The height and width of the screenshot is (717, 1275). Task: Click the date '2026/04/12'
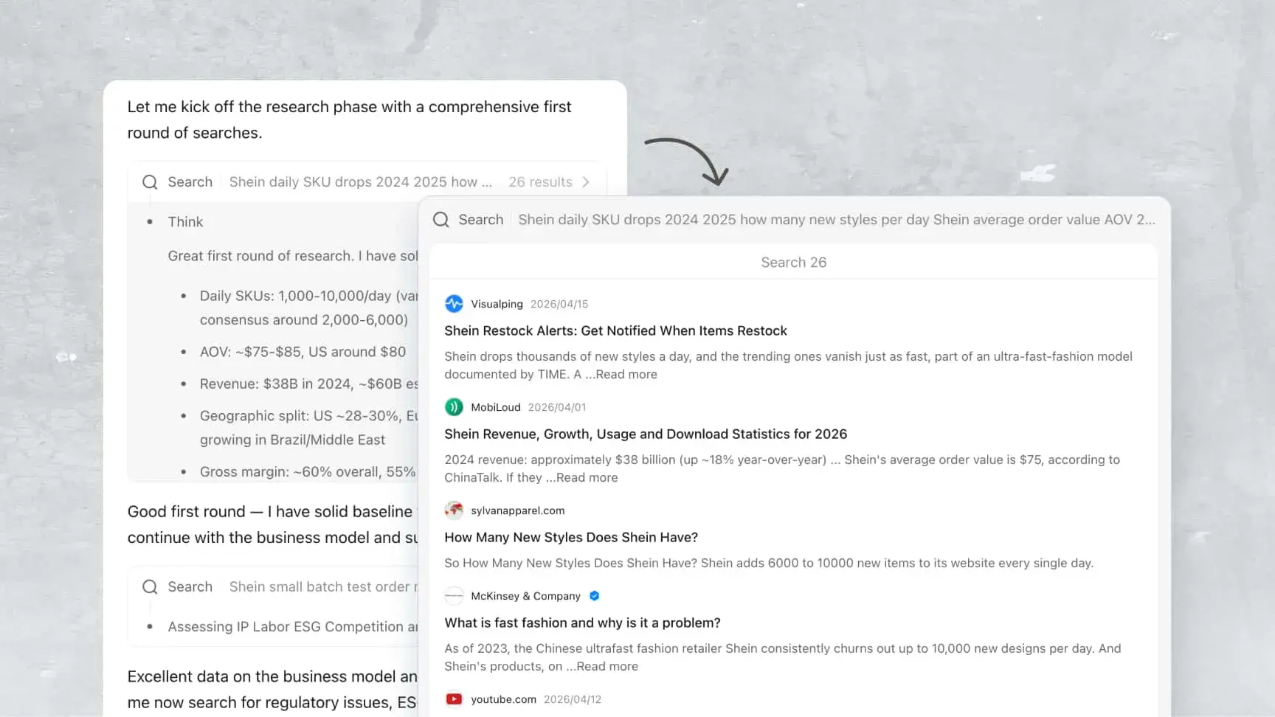click(x=573, y=699)
